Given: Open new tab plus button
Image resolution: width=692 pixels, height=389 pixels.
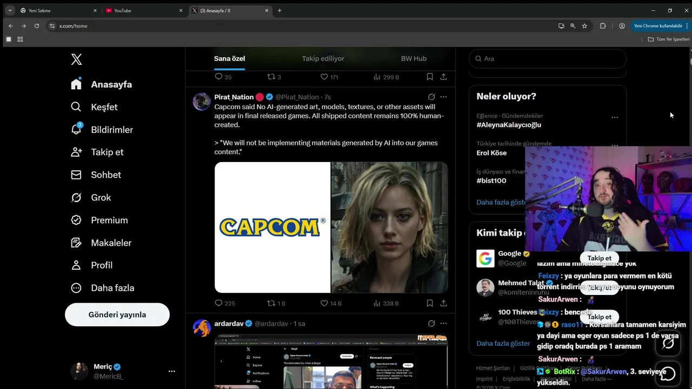Looking at the screenshot, I should [280, 10].
